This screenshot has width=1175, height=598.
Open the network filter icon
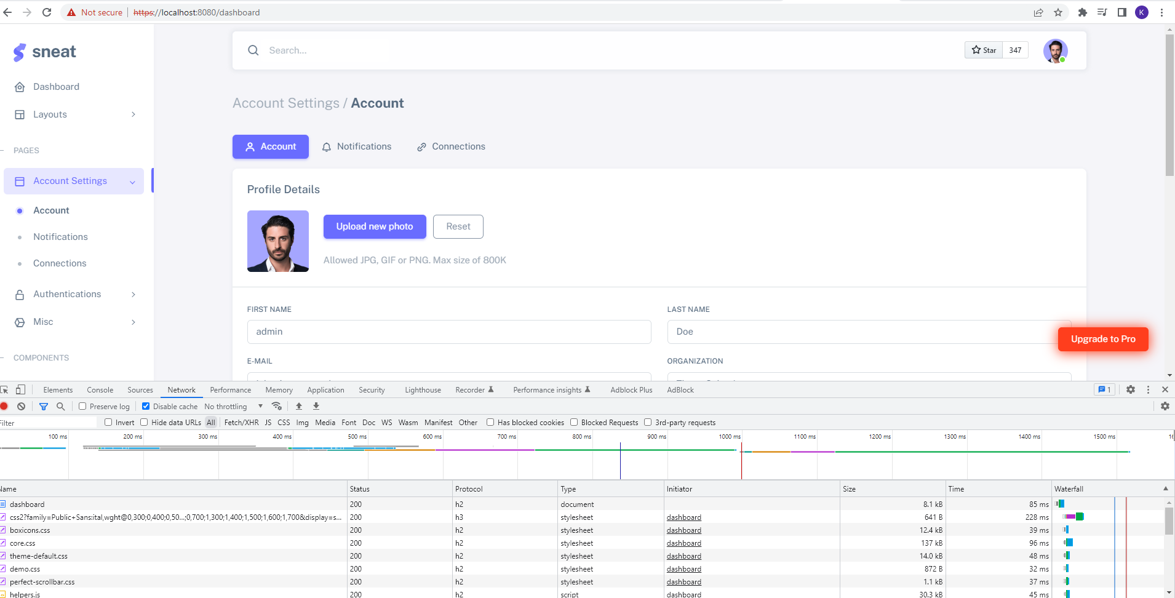click(x=43, y=406)
